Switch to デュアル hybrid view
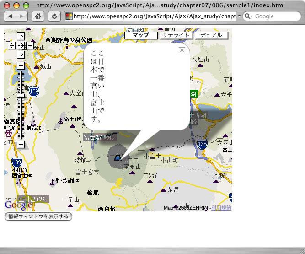 click(x=211, y=35)
